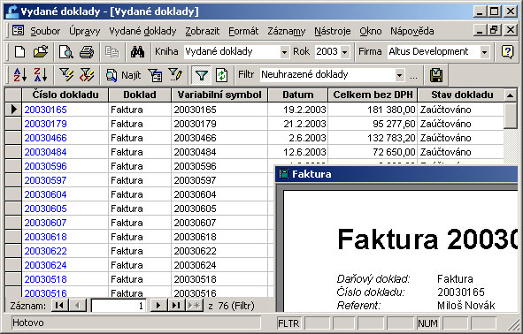Click the Najít search button

tap(123, 75)
